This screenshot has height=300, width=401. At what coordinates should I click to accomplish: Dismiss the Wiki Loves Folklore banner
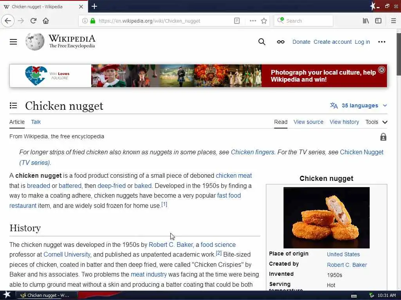click(381, 70)
